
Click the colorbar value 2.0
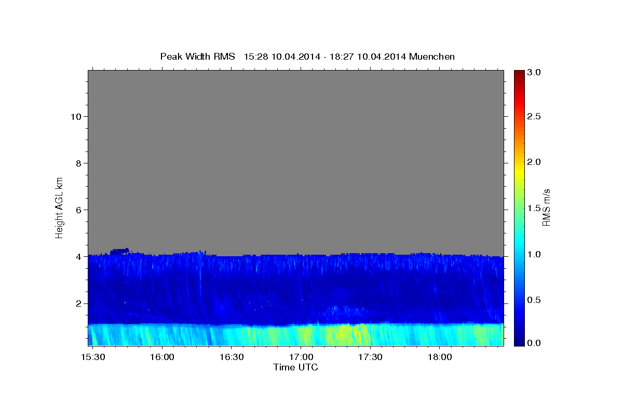point(534,162)
